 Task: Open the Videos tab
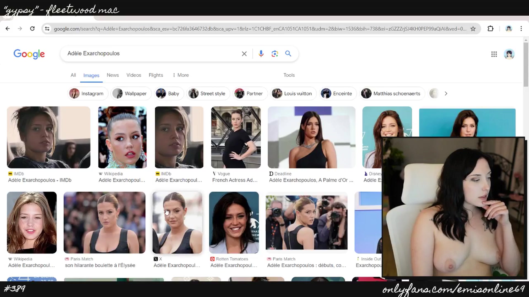pos(134,75)
